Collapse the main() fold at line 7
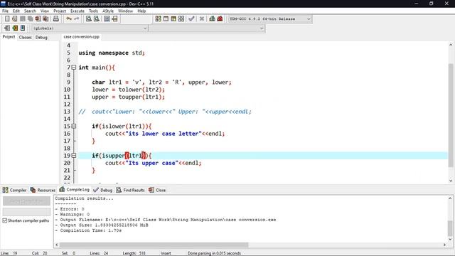Image resolution: width=455 pixels, height=256 pixels. coord(74,68)
